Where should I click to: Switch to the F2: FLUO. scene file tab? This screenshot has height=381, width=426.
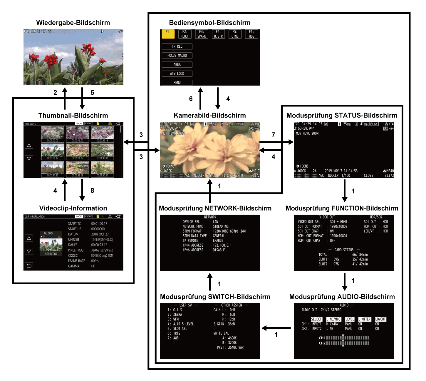(x=185, y=34)
